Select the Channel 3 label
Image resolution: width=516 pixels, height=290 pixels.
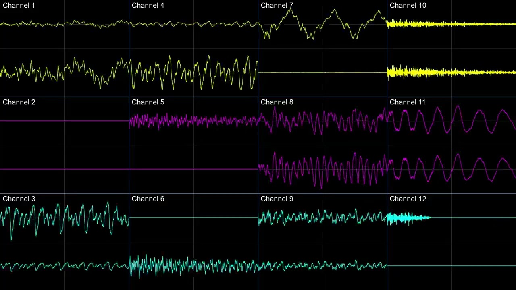point(19,199)
